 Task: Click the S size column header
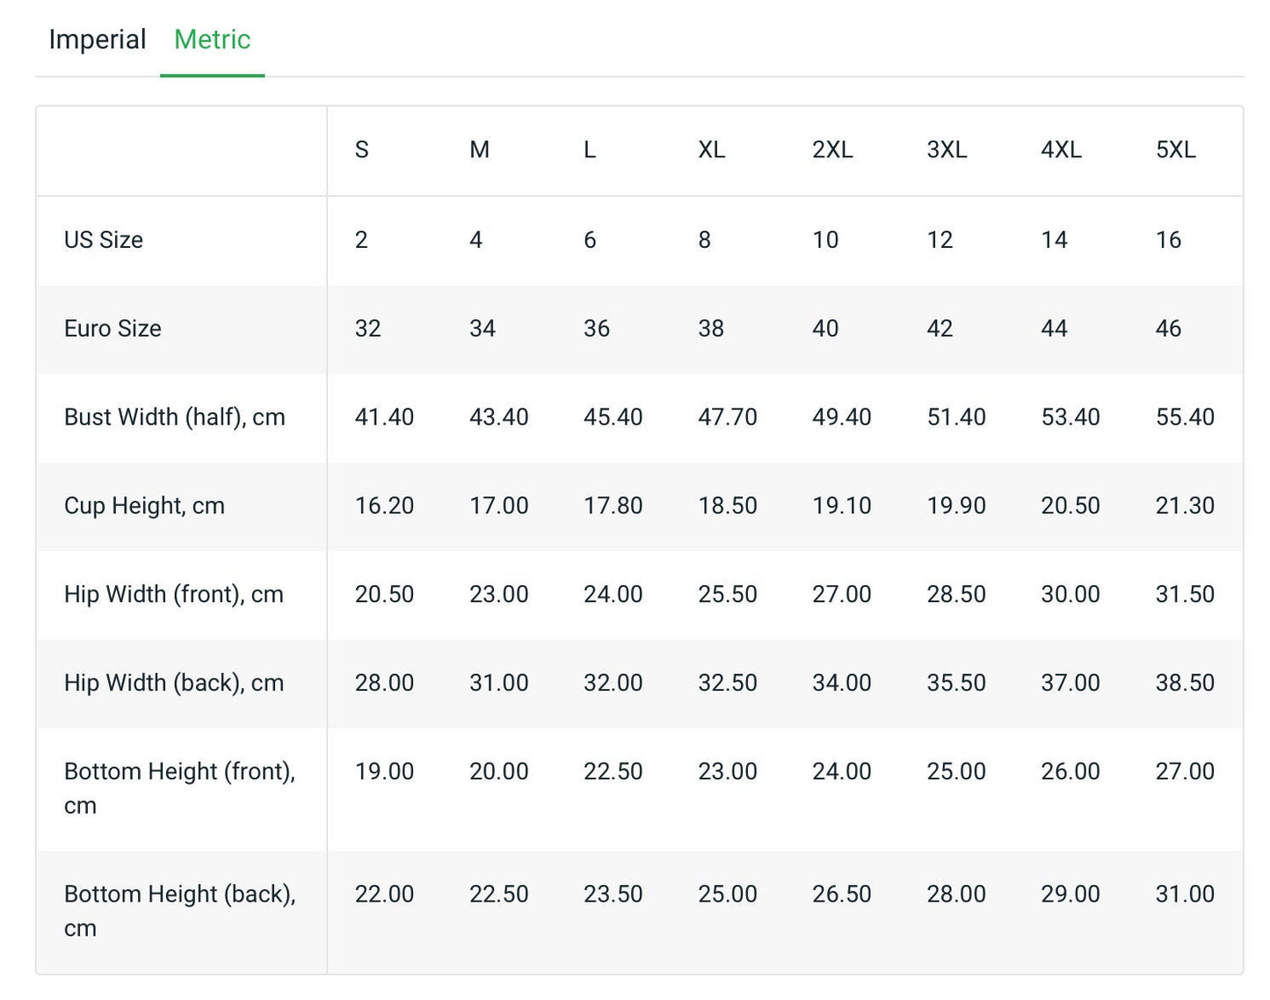tap(361, 150)
